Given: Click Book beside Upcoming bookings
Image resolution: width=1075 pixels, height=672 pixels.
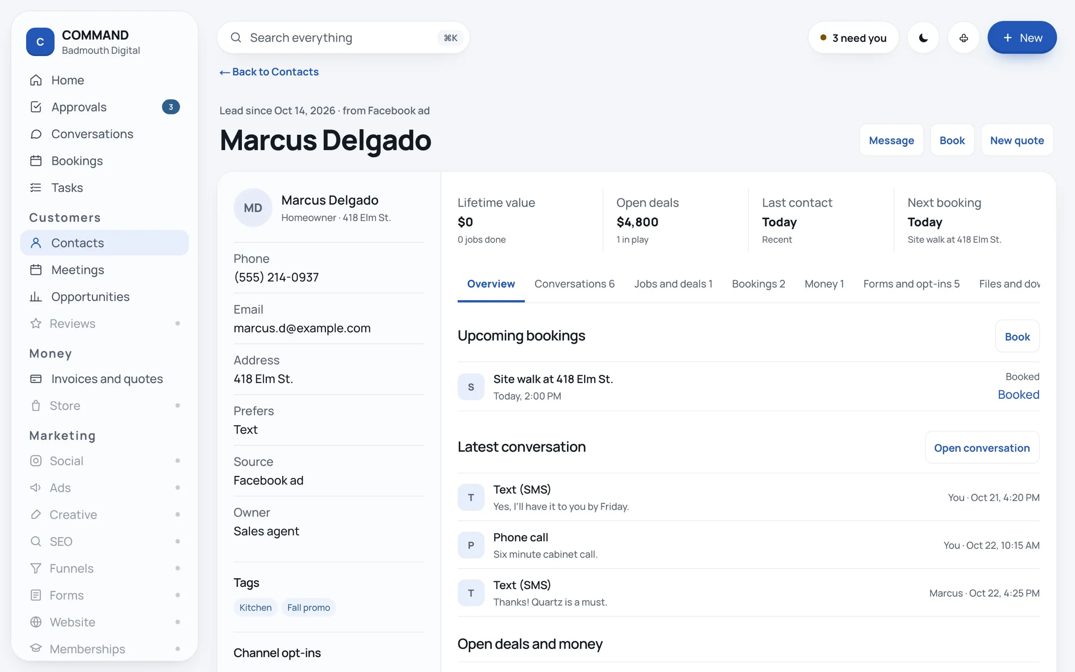Looking at the screenshot, I should [1017, 336].
